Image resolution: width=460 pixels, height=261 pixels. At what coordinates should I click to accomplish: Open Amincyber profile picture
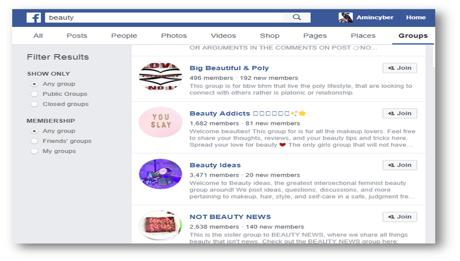tap(346, 18)
